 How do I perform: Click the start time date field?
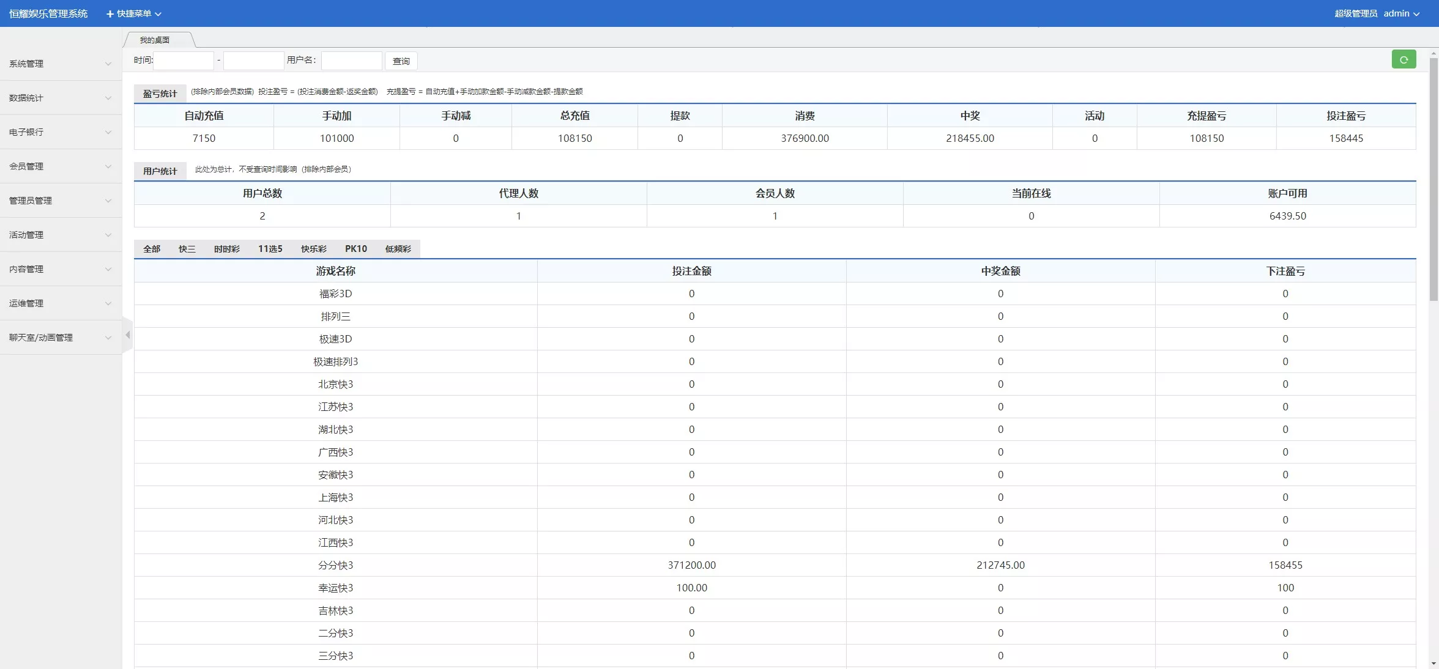[x=183, y=61]
